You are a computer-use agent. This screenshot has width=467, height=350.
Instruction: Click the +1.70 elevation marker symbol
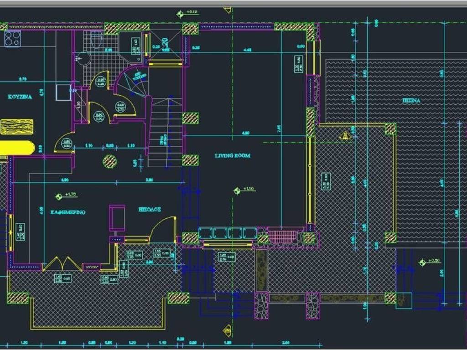coord(58,196)
